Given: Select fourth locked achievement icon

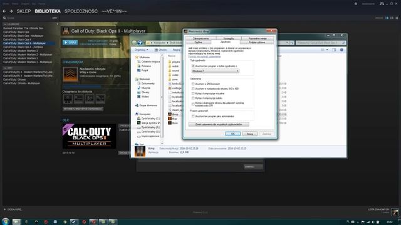Looking at the screenshot, I should tap(100, 99).
